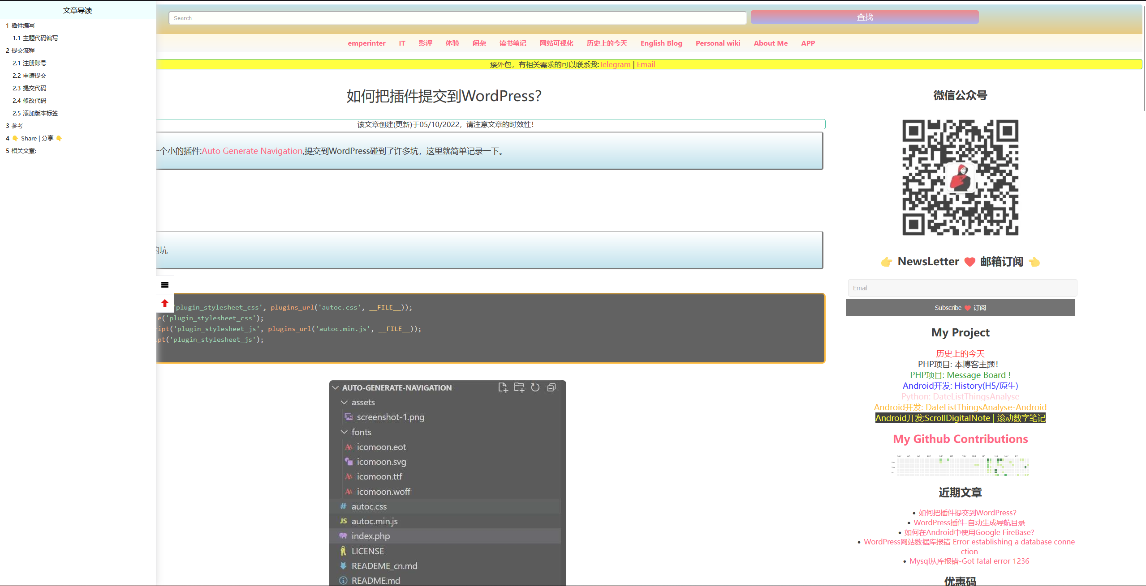
Task: Open the 网站可视化 menu item
Action: pos(556,43)
